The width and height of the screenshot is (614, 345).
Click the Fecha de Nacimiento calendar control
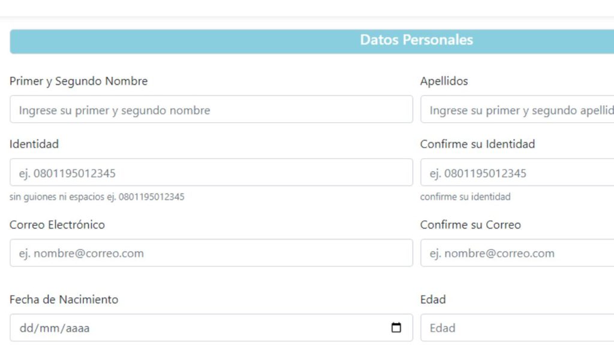396,328
